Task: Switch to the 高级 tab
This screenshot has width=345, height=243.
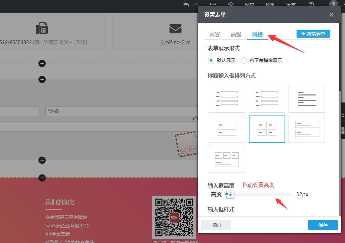Action: click(x=236, y=34)
